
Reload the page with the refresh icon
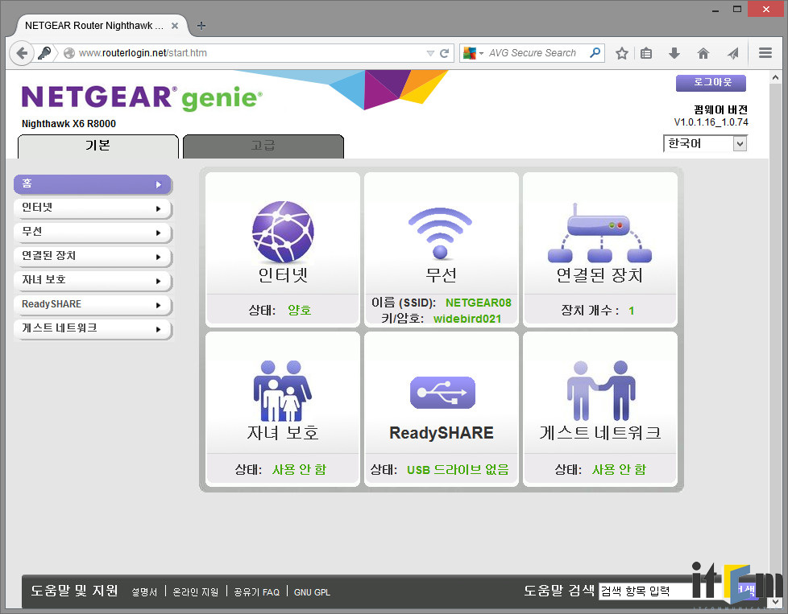click(x=444, y=53)
